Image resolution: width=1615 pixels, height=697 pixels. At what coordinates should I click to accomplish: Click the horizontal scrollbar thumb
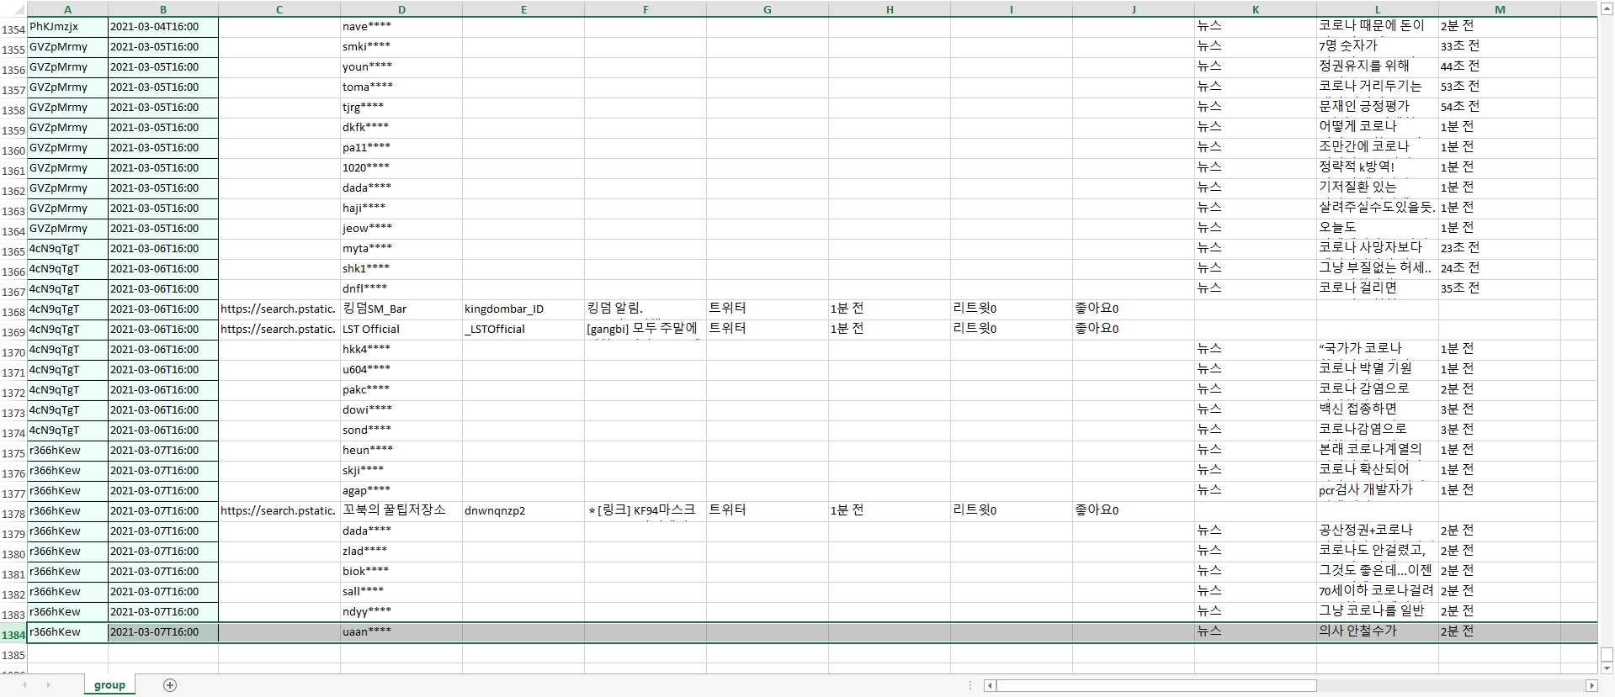point(1155,685)
